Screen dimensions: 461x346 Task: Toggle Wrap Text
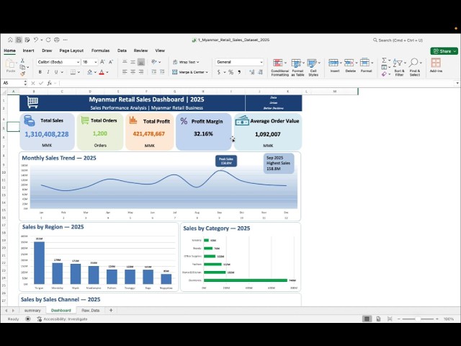click(186, 62)
